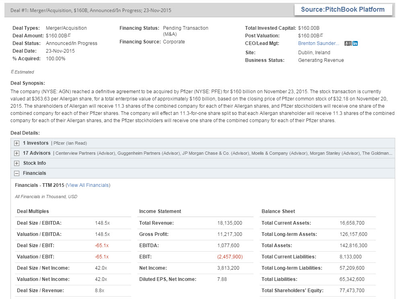Select EBITDA 1,077,600 value
The width and height of the screenshot is (398, 299).
coord(228,246)
